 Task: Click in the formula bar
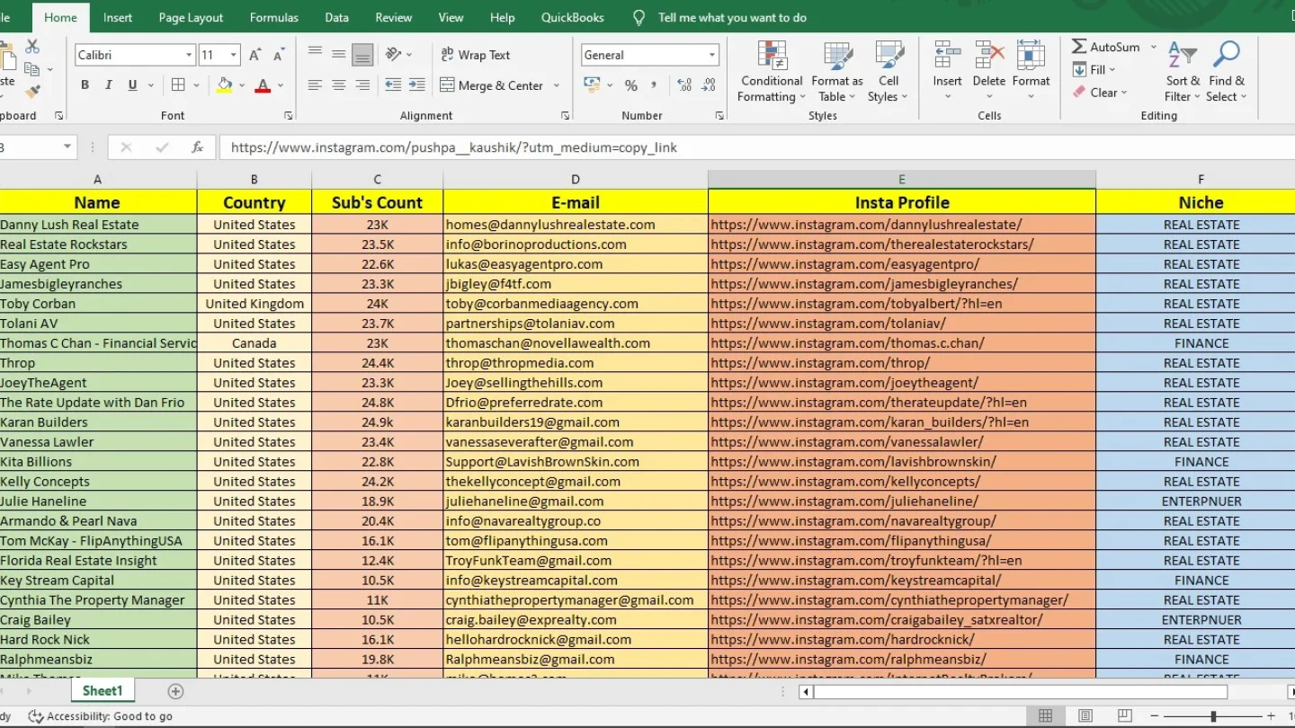pos(755,147)
